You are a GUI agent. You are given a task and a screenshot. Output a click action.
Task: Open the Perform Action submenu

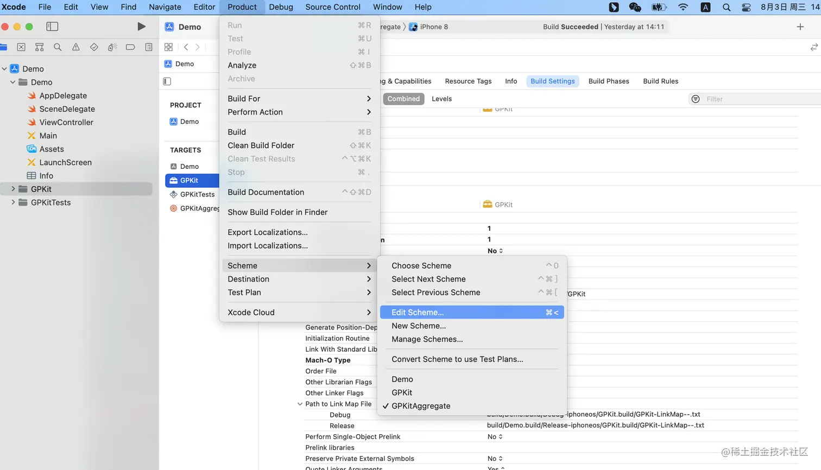[x=299, y=112]
